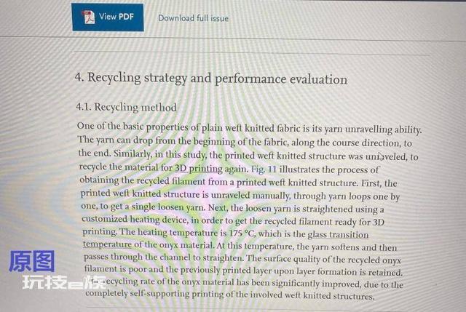Open the Download full issue link
The width and height of the screenshot is (466, 312).
point(193,18)
